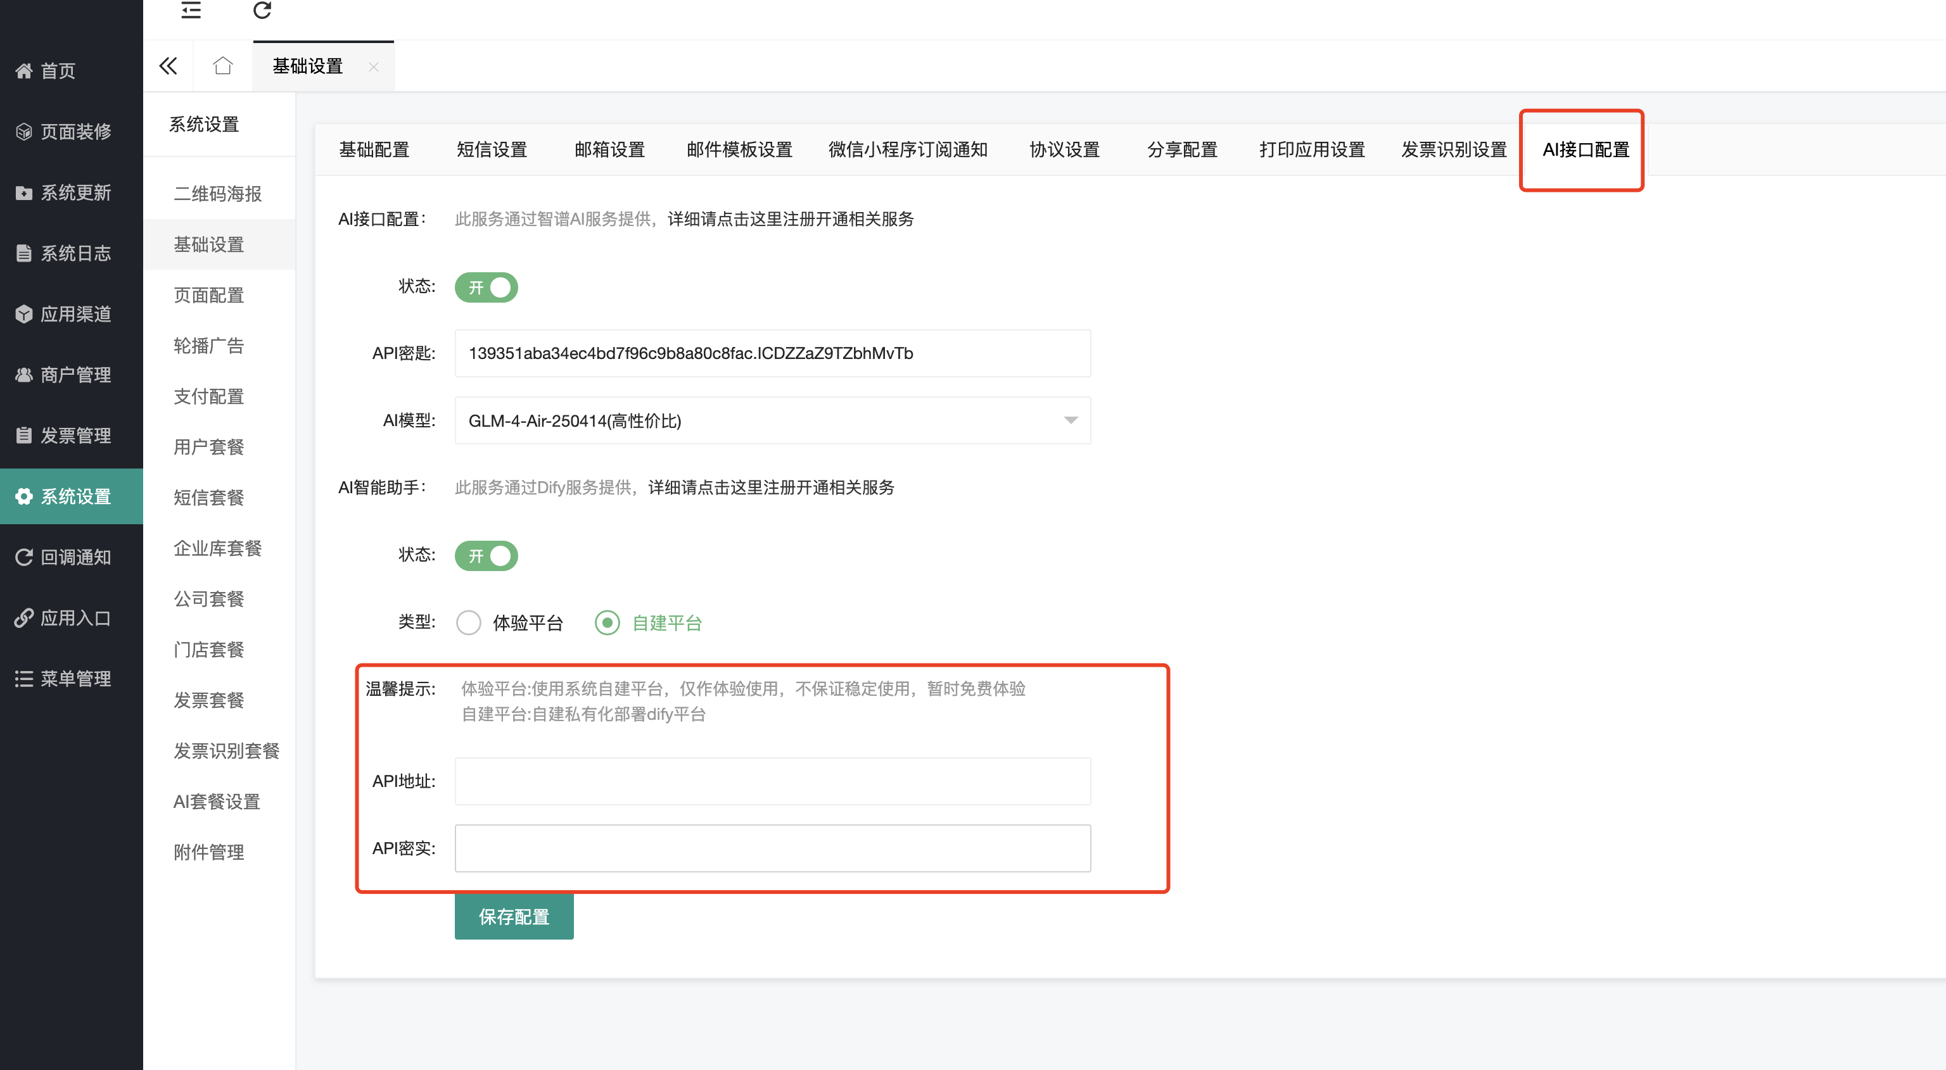The height and width of the screenshot is (1070, 1946).
Task: Select the 体验平台 radio option
Action: point(469,623)
